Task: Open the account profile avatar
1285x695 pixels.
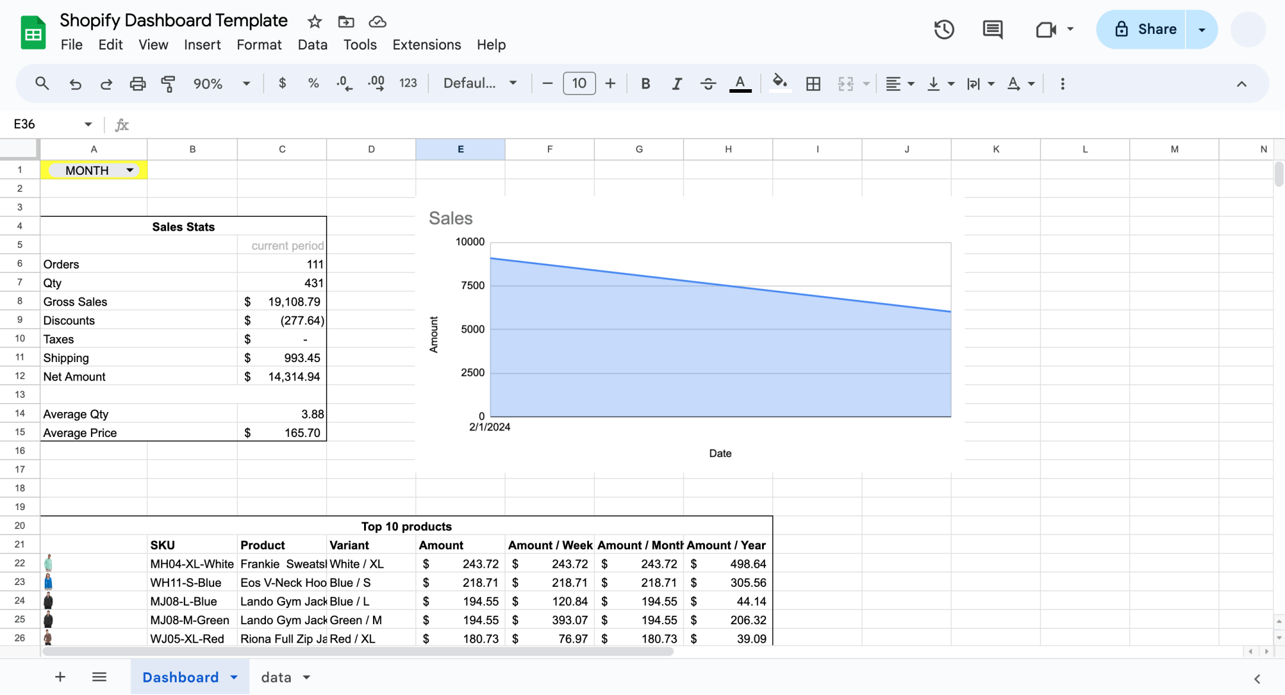Action: click(x=1248, y=29)
